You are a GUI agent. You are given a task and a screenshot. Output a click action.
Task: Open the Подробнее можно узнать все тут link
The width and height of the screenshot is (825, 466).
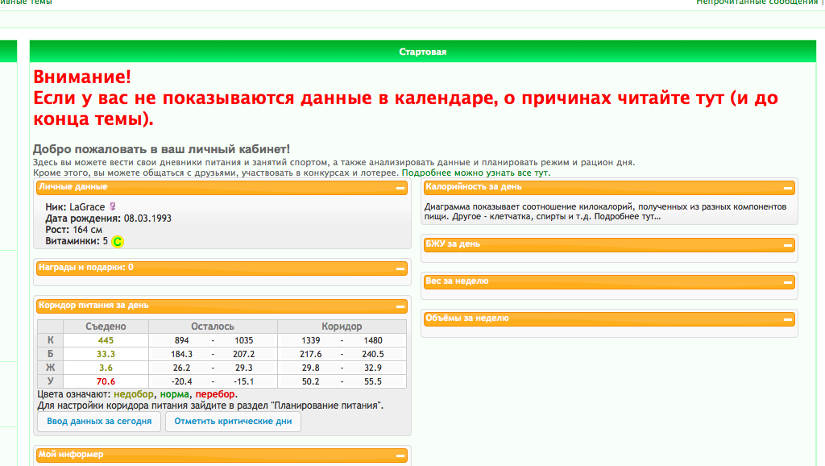pos(475,173)
